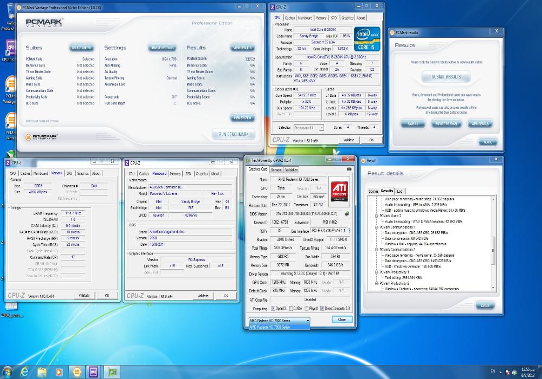Open About tab in top CPU-Z window
This screenshot has height=379, width=542.
360,18
